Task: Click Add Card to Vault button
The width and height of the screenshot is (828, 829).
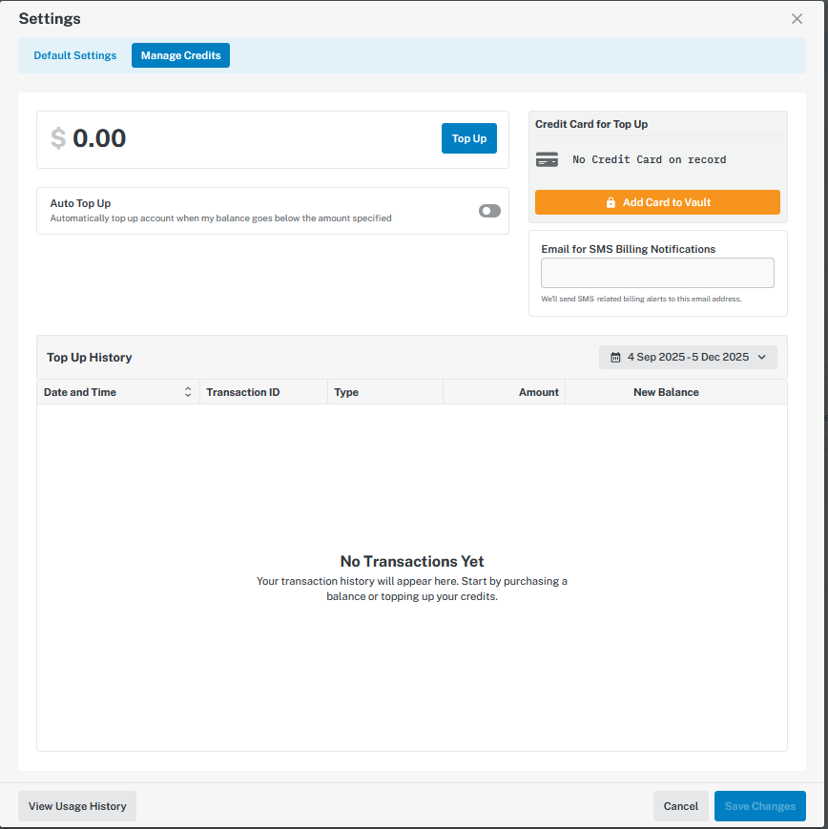Action: [657, 202]
